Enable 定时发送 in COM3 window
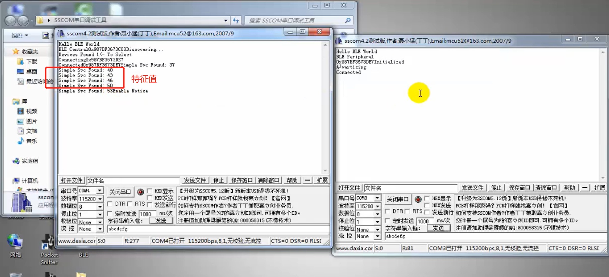Image resolution: width=609 pixels, height=277 pixels. pos(388,221)
